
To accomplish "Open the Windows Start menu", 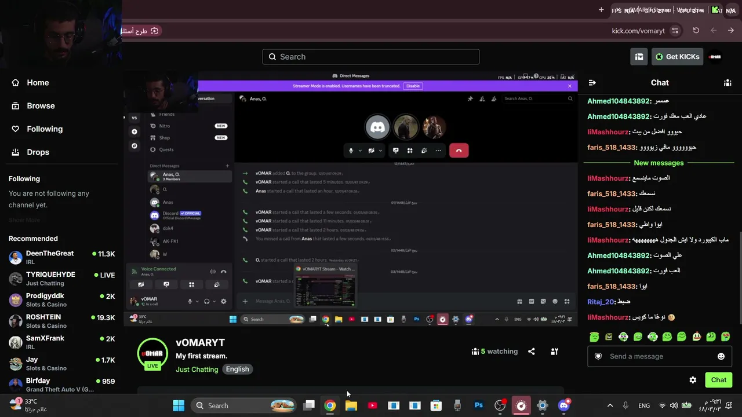I will (179, 405).
